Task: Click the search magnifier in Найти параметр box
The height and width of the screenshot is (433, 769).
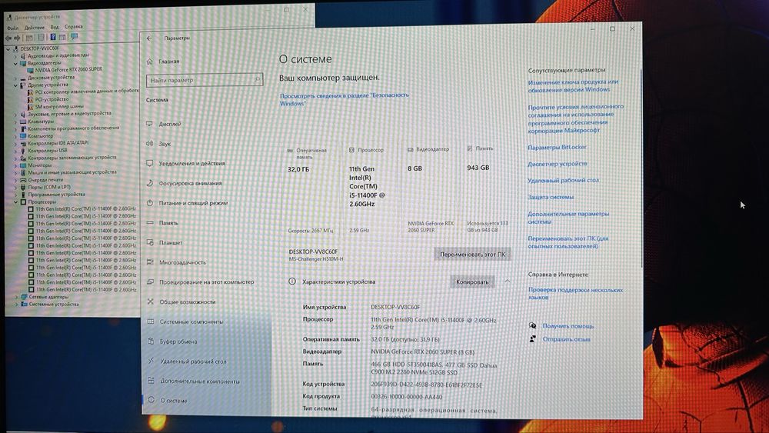Action: pos(257,80)
